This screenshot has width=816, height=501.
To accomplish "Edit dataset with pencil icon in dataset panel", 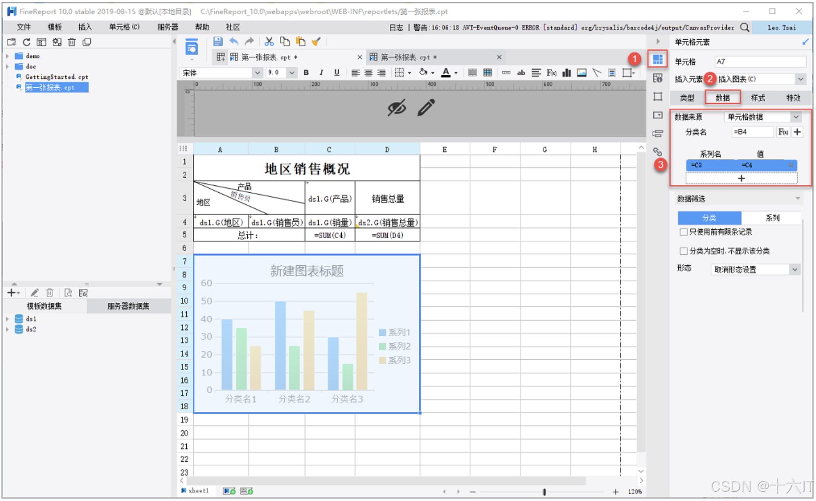I will coord(34,293).
